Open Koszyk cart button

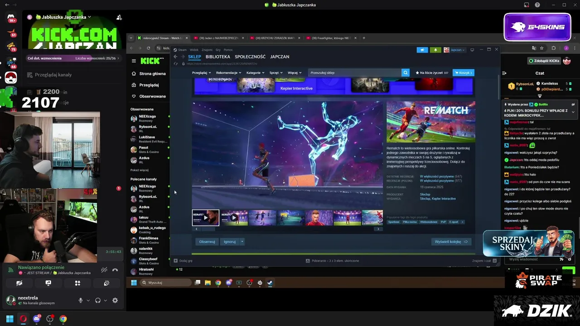(x=463, y=72)
